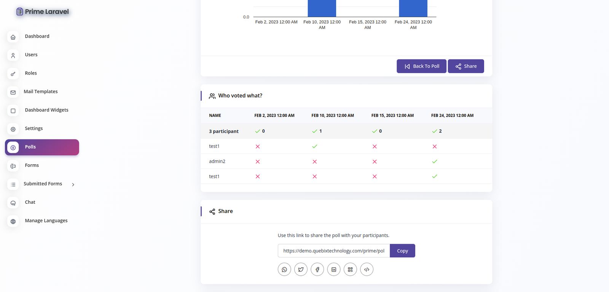Viewport: 609px width, 292px height.
Task: Share poll via WhatsApp icon
Action: pyautogui.click(x=284, y=269)
